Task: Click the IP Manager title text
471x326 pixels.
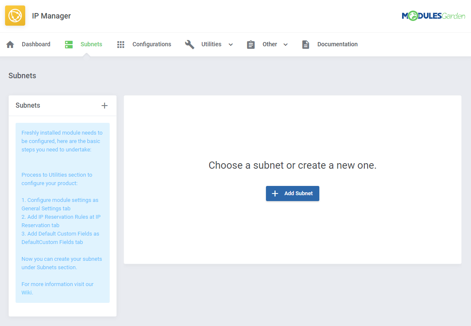Action: coord(51,16)
